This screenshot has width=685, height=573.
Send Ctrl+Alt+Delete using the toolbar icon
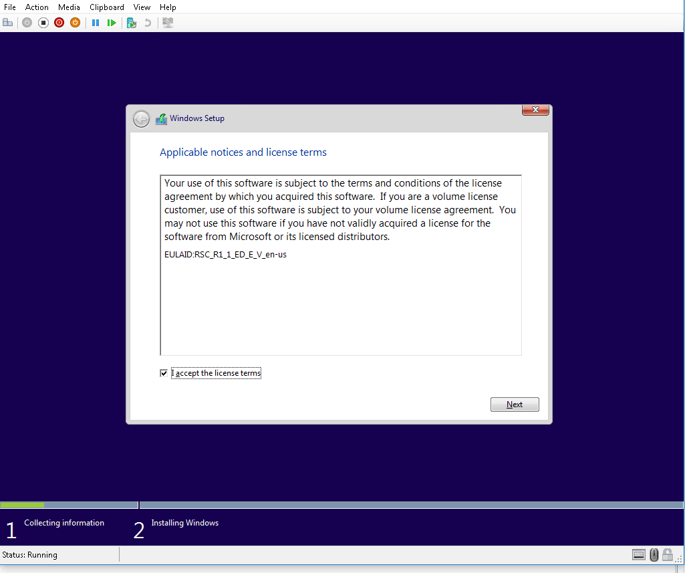click(x=8, y=23)
